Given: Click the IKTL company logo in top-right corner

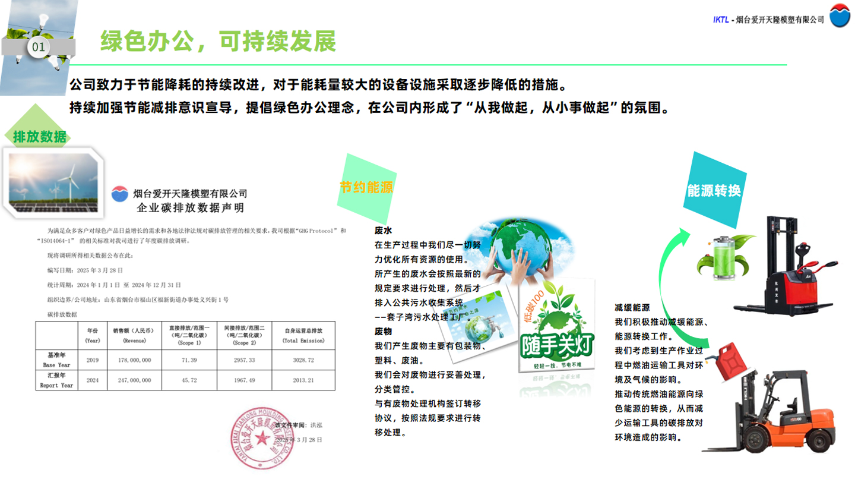Looking at the screenshot, I should [840, 16].
